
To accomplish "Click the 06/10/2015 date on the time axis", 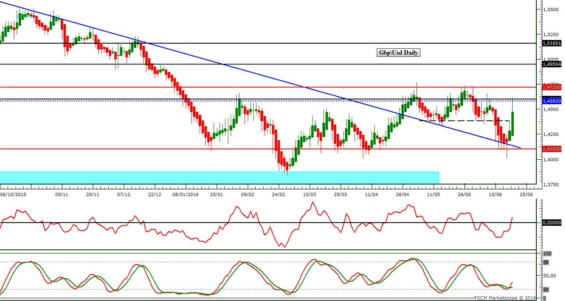I will click(12, 193).
